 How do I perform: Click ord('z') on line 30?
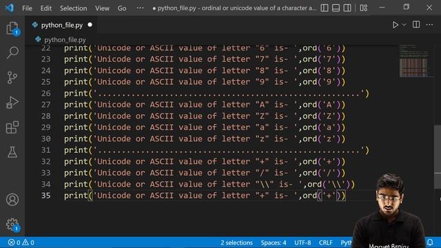(x=321, y=138)
